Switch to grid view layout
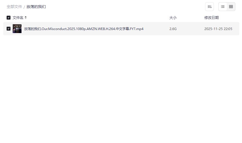Screen dimensions: 242x143 [x=231, y=7]
